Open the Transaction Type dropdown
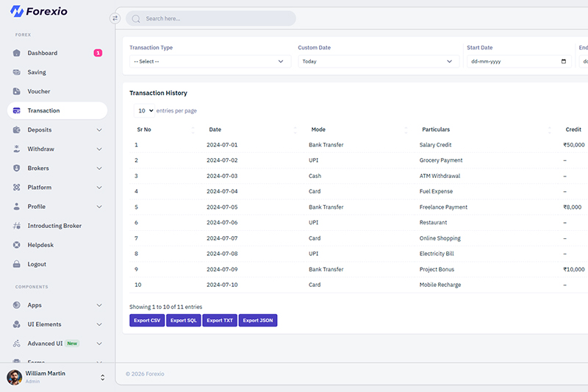Screen dimensions: 588x392 point(209,62)
